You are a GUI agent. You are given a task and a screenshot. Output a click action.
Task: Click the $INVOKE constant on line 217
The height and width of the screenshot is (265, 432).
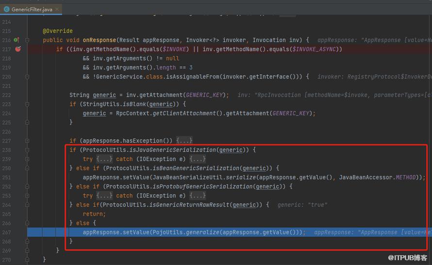(174, 49)
